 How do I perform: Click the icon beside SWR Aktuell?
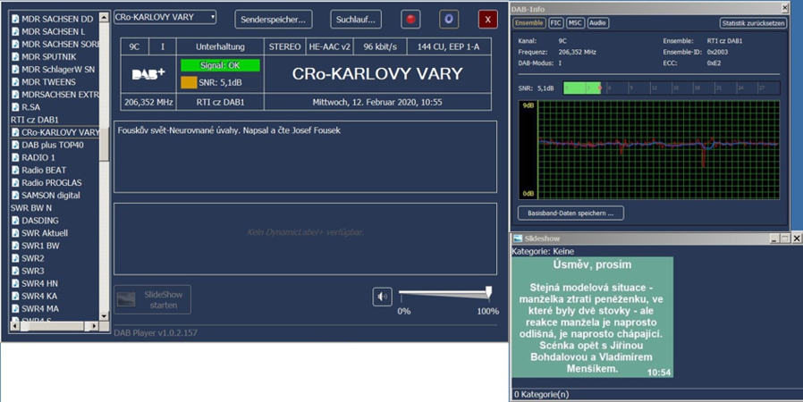[x=15, y=233]
